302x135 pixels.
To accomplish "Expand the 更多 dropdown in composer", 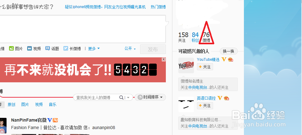I will point(94,49).
